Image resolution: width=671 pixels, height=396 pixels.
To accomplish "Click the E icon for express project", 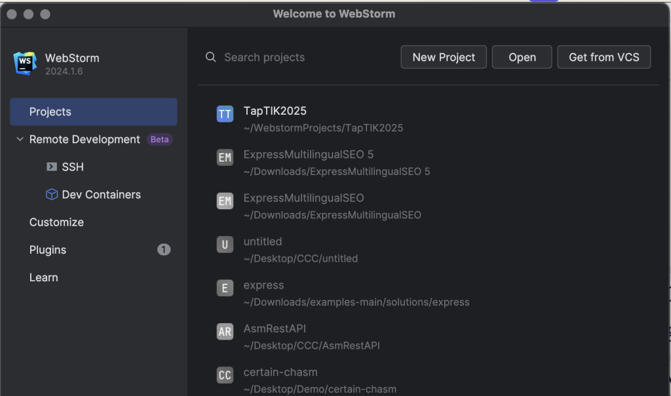I will pos(225,288).
